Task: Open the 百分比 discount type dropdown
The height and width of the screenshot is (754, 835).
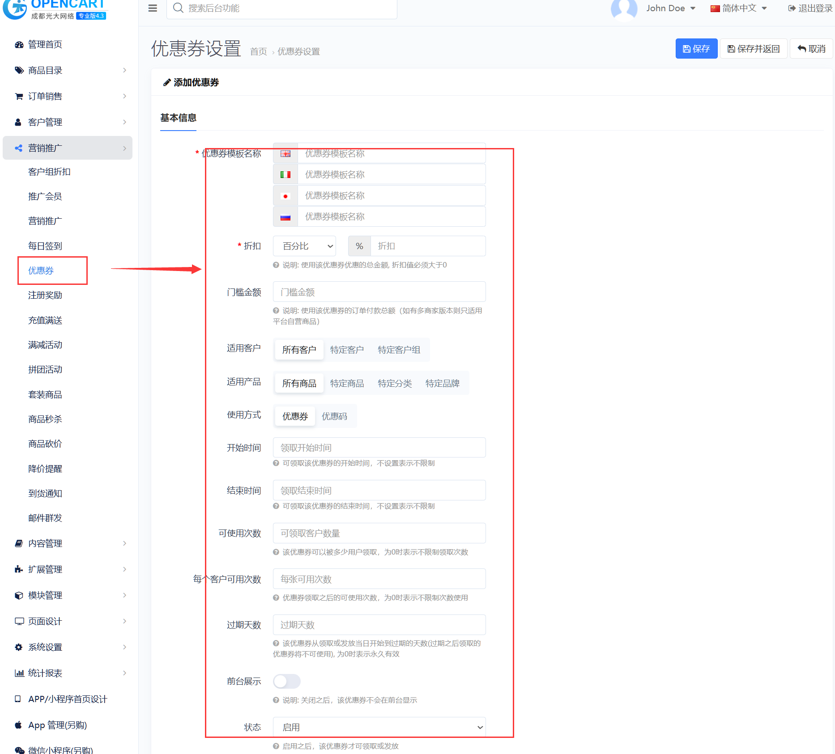Action: 304,246
